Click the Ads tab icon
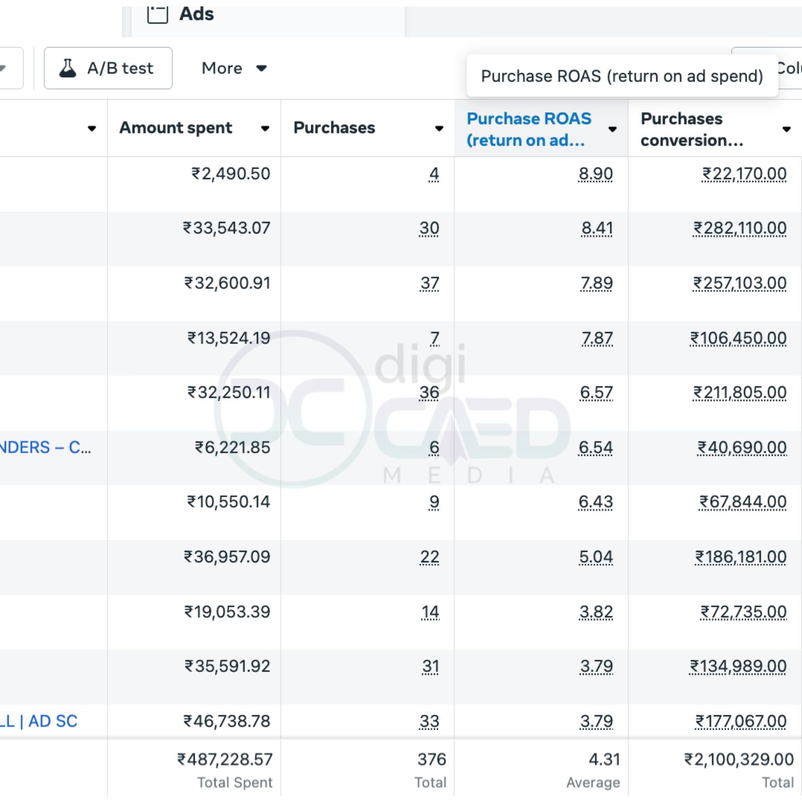This screenshot has height=802, width=802. pyautogui.click(x=157, y=14)
